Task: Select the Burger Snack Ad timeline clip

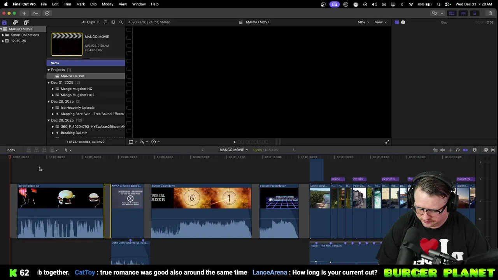Action: click(60, 211)
